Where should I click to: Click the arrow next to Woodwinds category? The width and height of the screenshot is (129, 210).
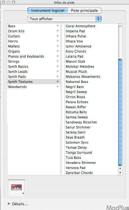58,87
